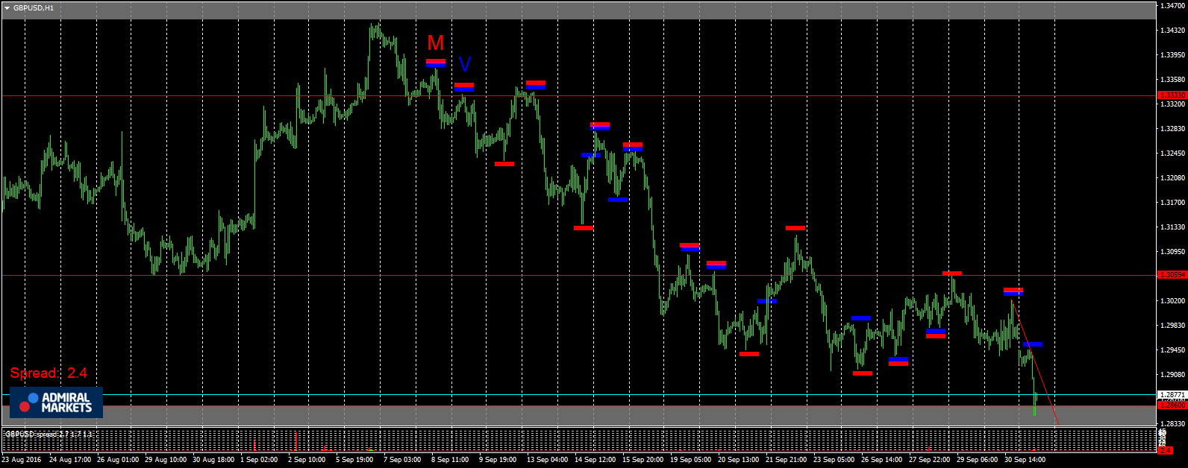1188x468 pixels.
Task: Click the 1.32080 price axis label
Action: (x=1173, y=178)
